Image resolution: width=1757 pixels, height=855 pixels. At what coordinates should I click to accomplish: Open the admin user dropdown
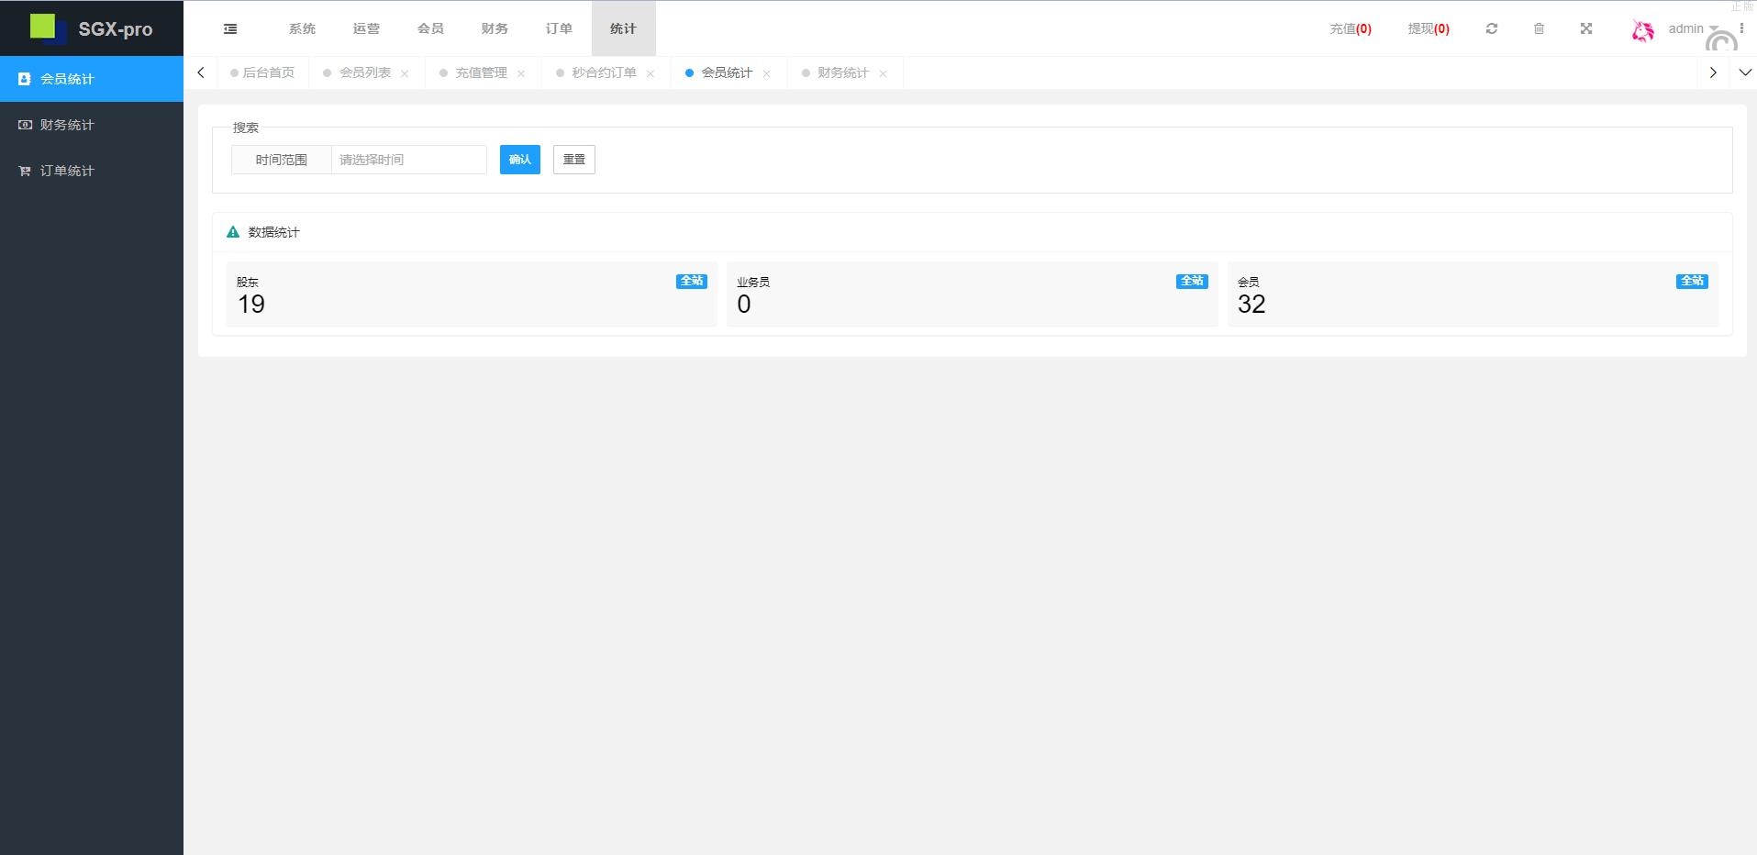[x=1691, y=29]
